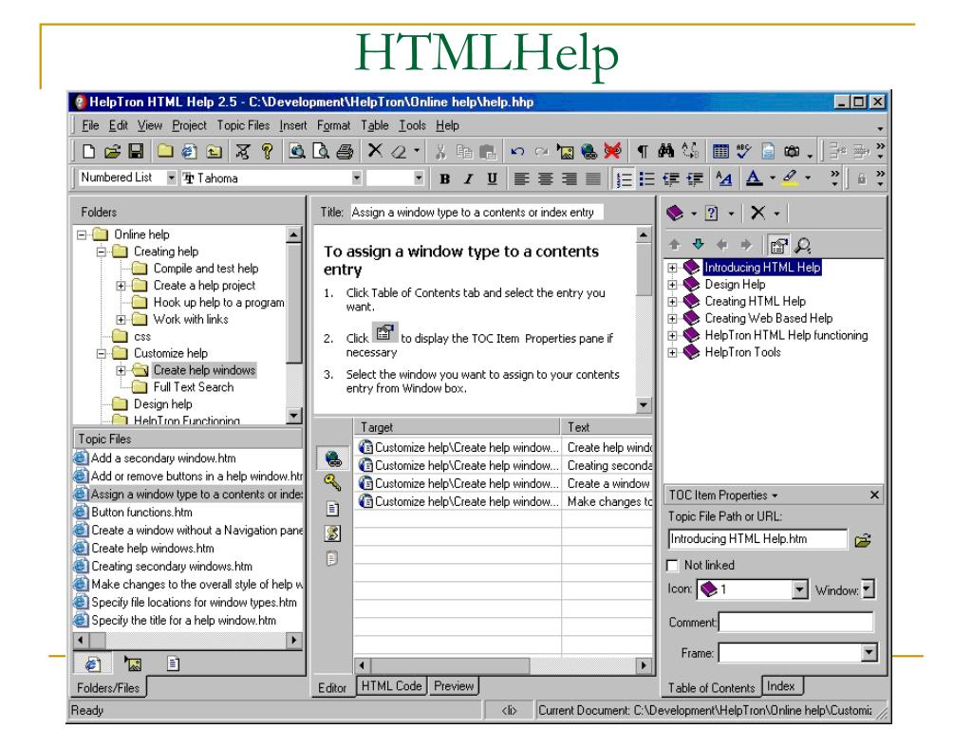Click the Print icon in toolbar
This screenshot has width=972, height=729.
click(345, 151)
